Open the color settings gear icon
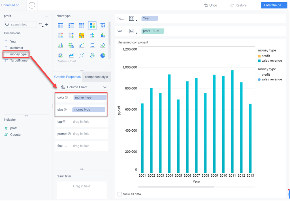This screenshot has width=290, height=201. pyautogui.click(x=66, y=97)
